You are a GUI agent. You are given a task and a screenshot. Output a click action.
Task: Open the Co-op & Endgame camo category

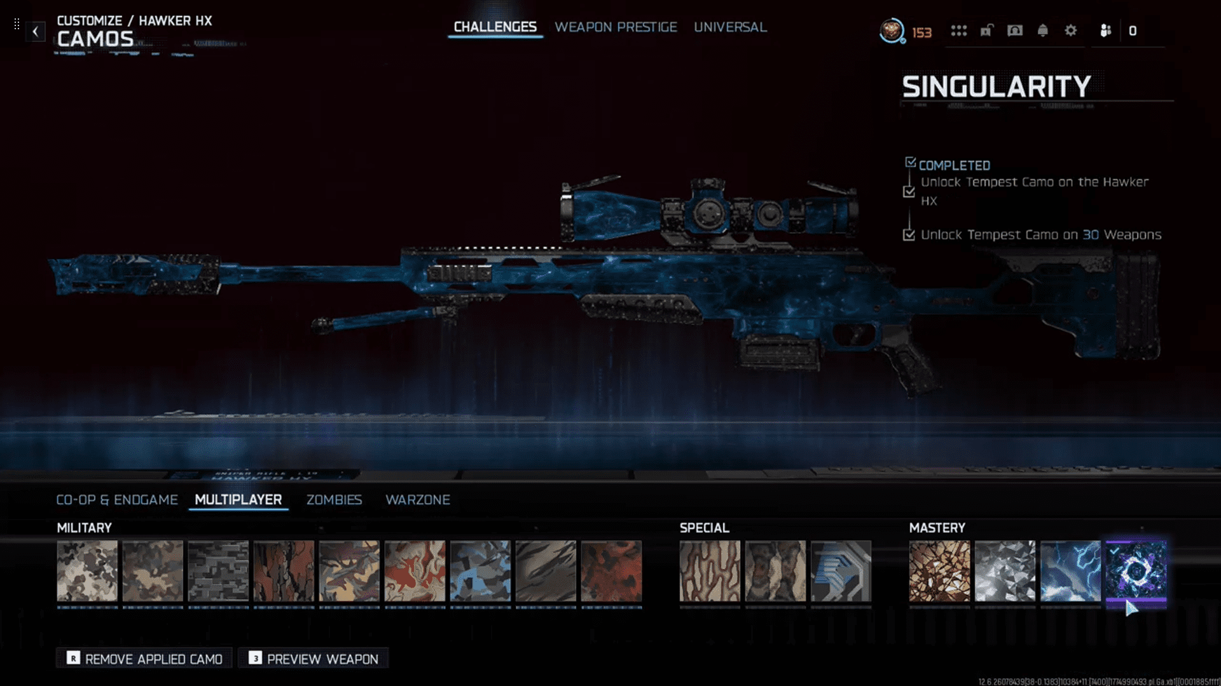pos(117,500)
